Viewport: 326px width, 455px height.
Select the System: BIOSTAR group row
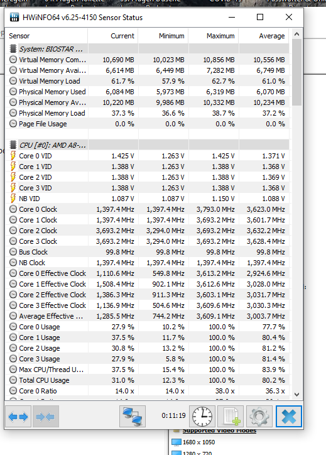(148, 49)
